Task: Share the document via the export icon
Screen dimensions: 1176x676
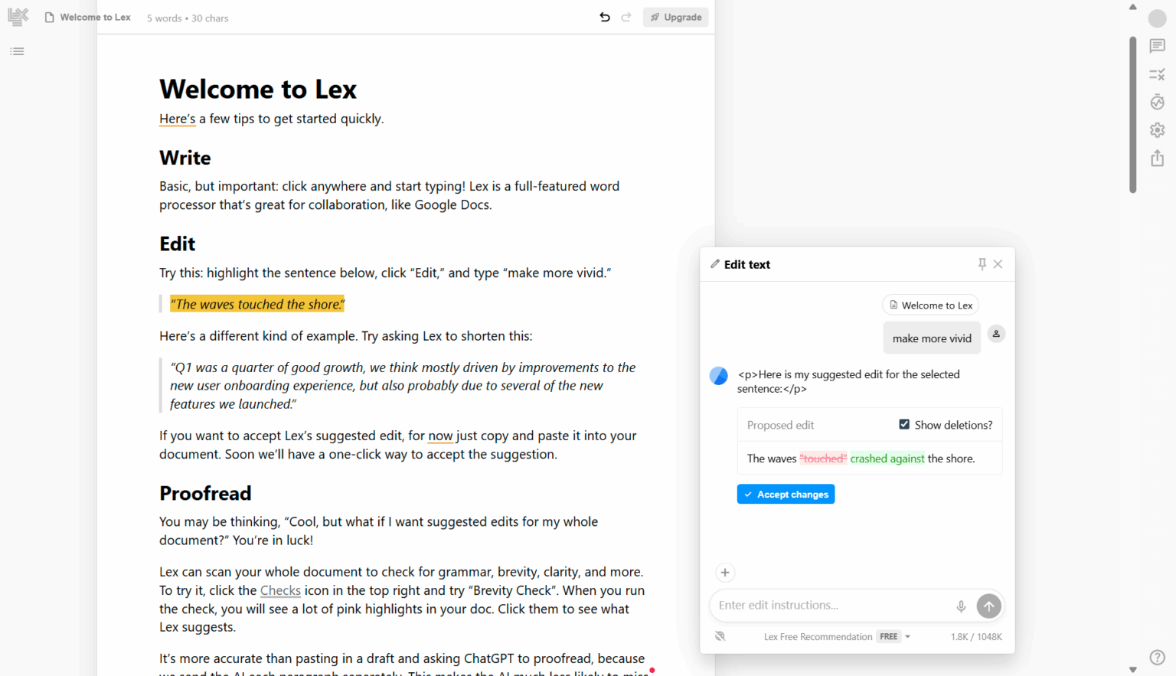Action: click(x=1157, y=158)
